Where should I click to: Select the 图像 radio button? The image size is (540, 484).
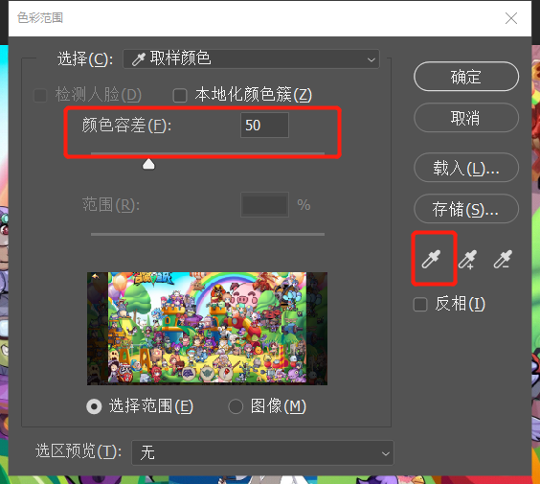(236, 406)
